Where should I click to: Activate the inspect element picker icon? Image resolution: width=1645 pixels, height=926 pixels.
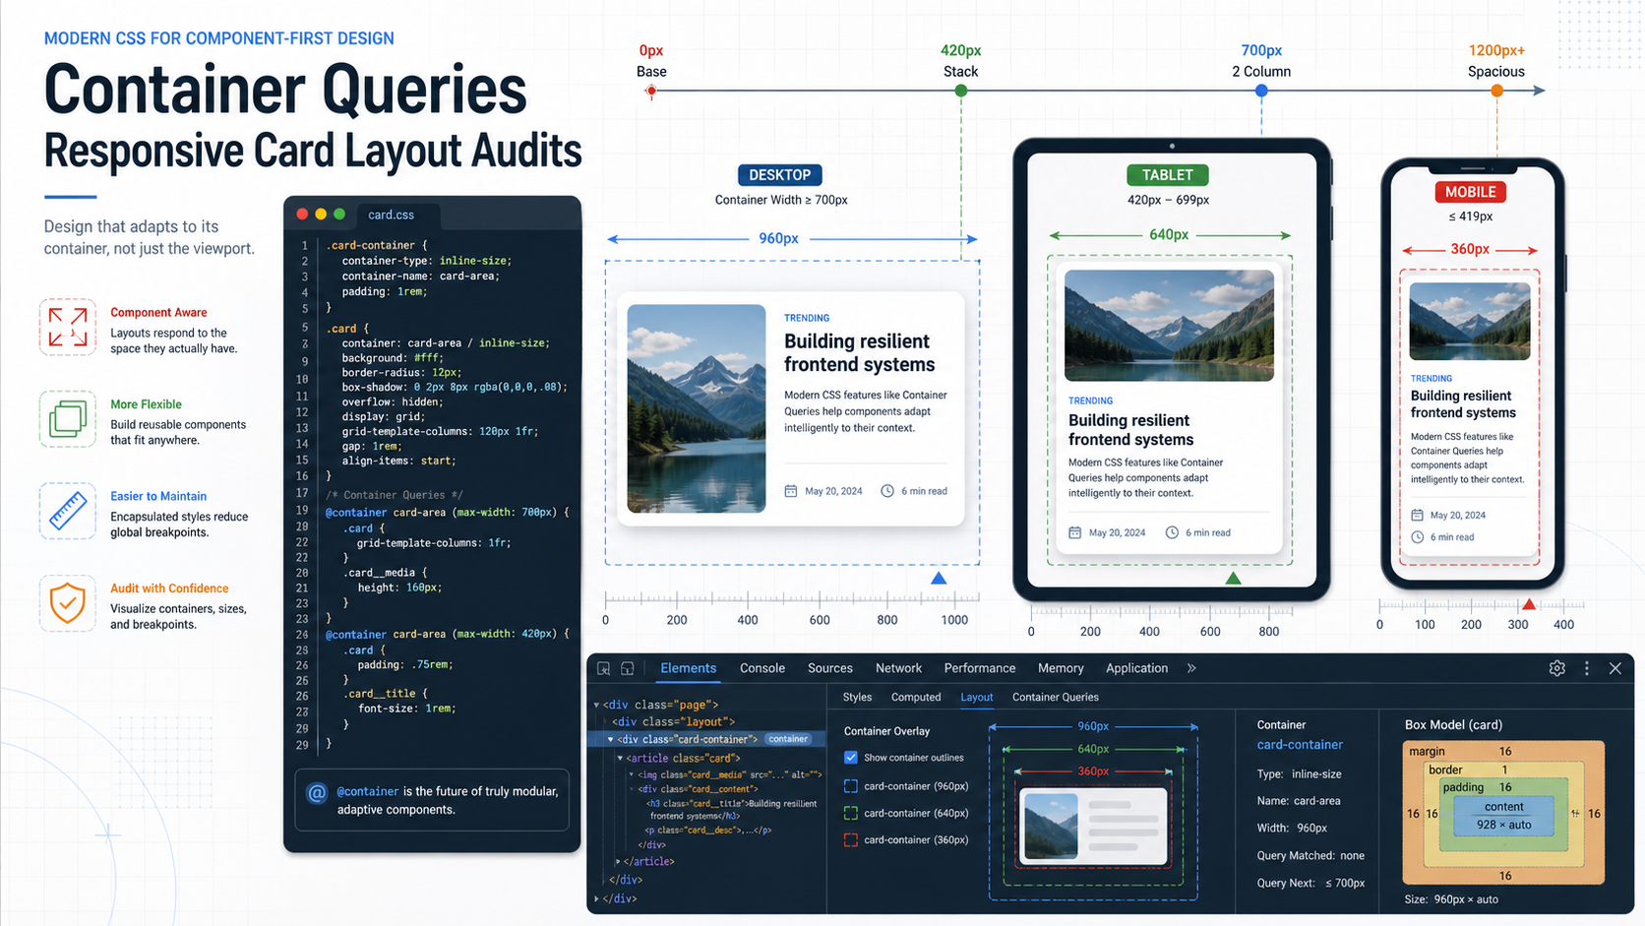click(604, 668)
